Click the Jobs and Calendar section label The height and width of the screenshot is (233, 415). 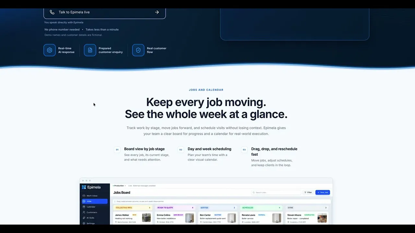206,90
